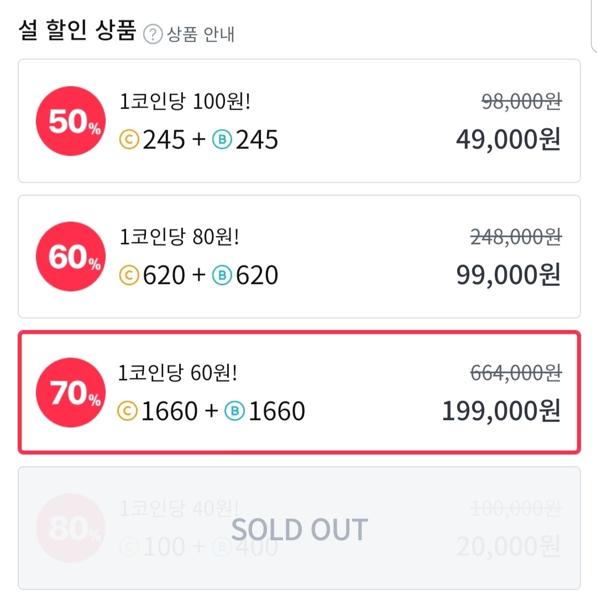Click the 1코인당 60원! label

[177, 373]
